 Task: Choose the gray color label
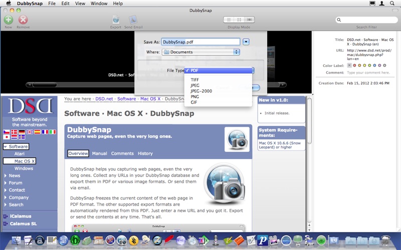click(384, 65)
